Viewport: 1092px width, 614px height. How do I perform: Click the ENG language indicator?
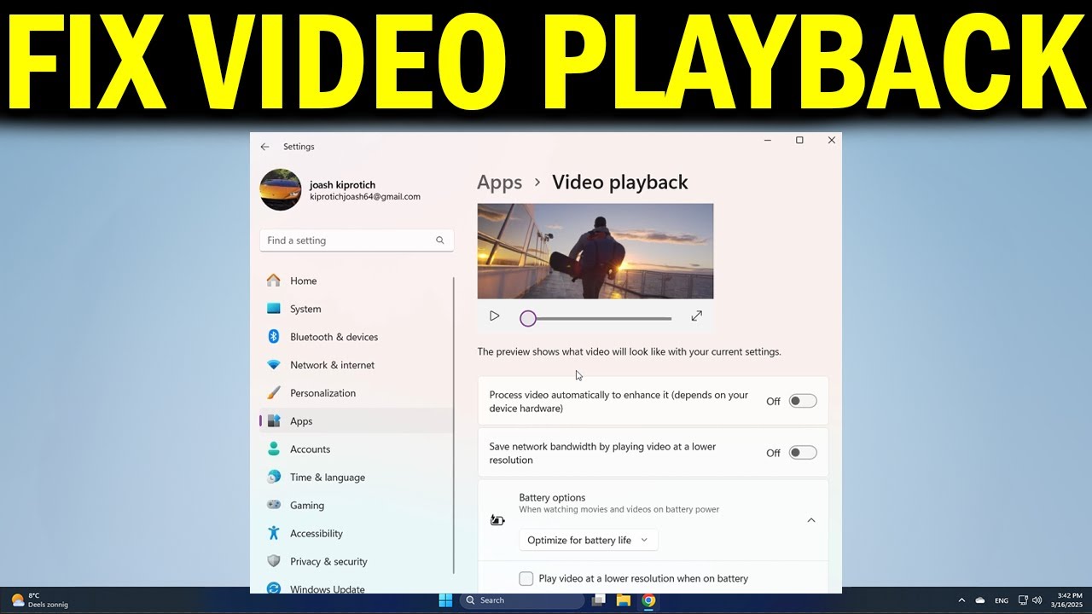pyautogui.click(x=1002, y=600)
